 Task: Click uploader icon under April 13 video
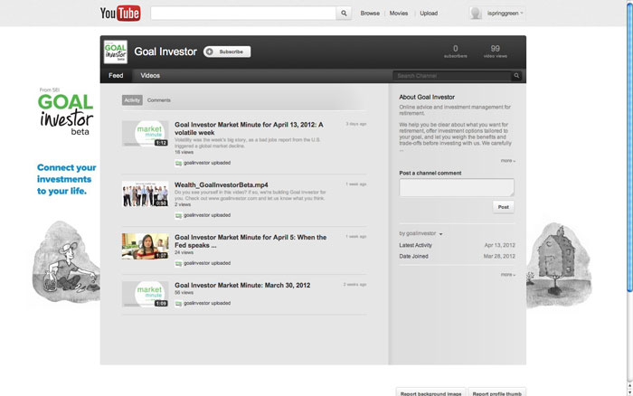[178, 163]
